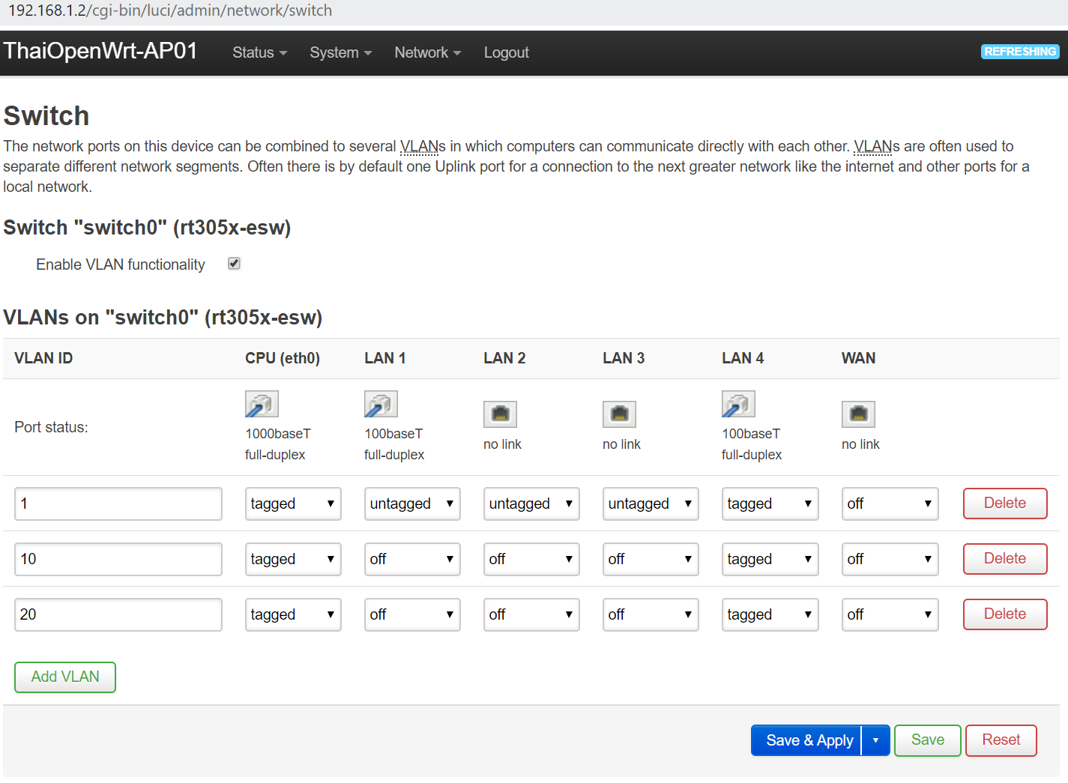Open VLAN 20 LAN 4 tagged dropdown
The width and height of the screenshot is (1068, 783).
(770, 614)
